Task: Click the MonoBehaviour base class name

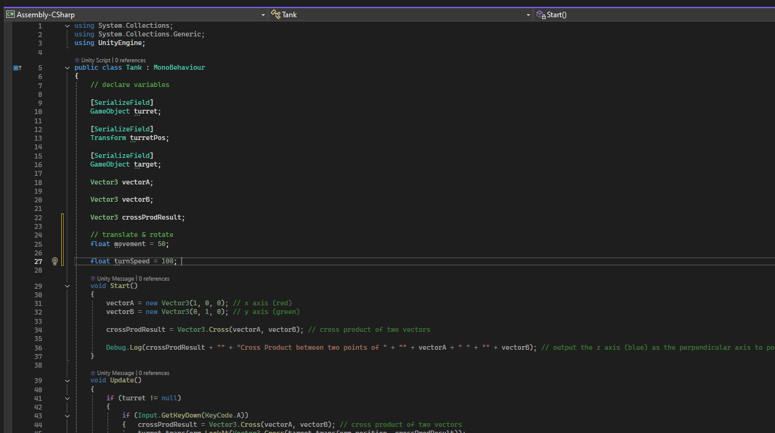Action: [x=179, y=68]
